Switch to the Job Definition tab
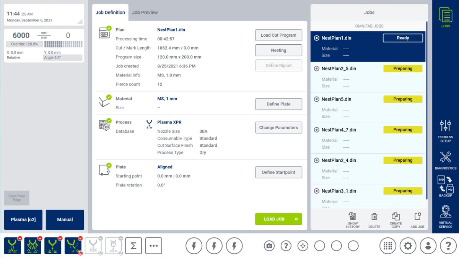Viewport: 459px width, 258px height. pos(110,13)
